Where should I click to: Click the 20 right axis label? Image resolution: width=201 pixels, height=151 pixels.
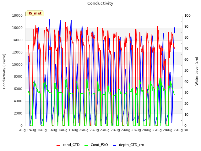click(186, 103)
